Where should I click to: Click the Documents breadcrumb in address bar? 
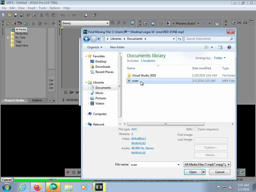(135, 39)
